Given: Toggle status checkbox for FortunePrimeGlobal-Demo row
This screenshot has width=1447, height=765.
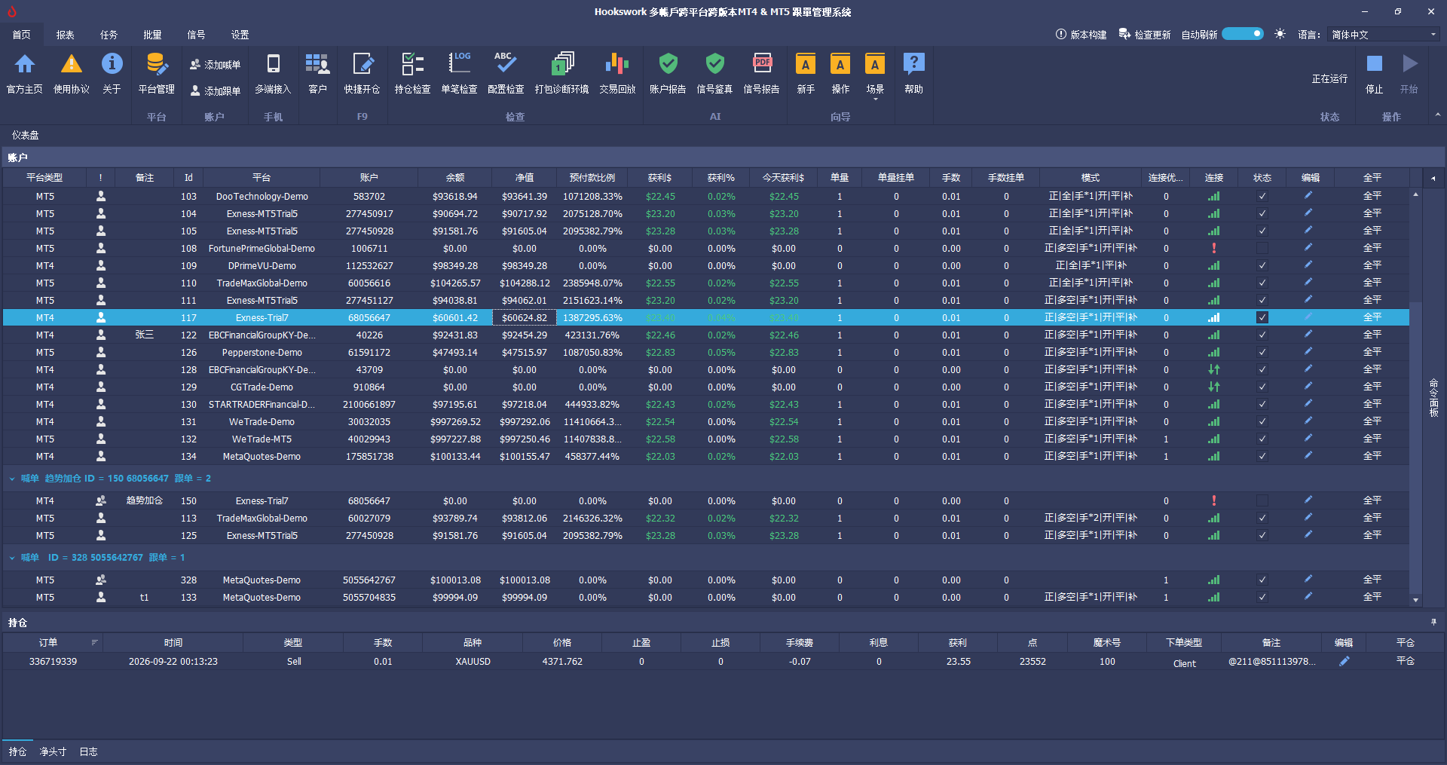Looking at the screenshot, I should pyautogui.click(x=1262, y=248).
